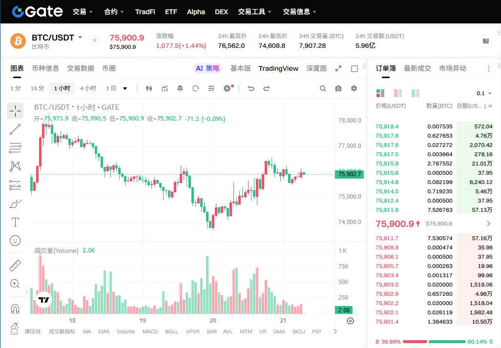Open the 深度图 depth chart view
The height and width of the screenshot is (348, 501).
pyautogui.click(x=316, y=68)
